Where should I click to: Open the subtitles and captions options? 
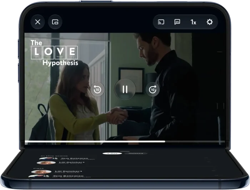pyautogui.click(x=177, y=22)
